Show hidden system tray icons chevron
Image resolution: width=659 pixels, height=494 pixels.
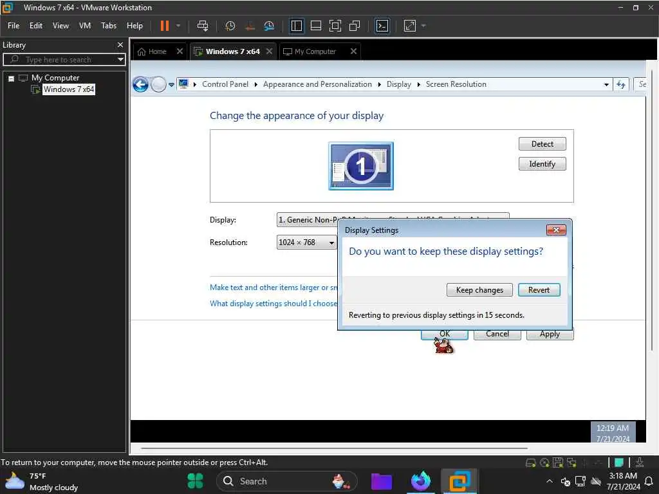(x=550, y=481)
